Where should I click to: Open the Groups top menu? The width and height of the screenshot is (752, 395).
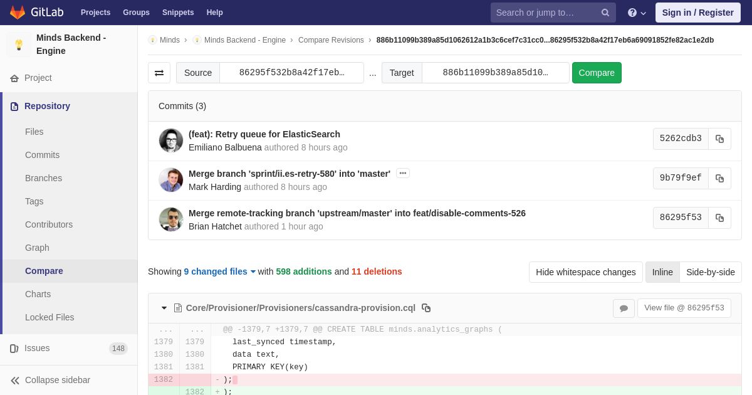pos(136,13)
